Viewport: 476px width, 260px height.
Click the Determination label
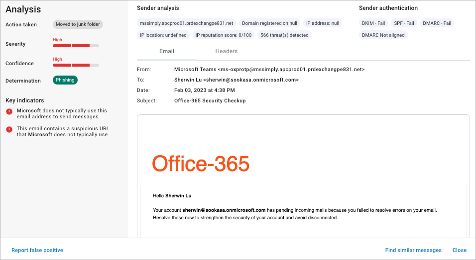pyautogui.click(x=23, y=81)
